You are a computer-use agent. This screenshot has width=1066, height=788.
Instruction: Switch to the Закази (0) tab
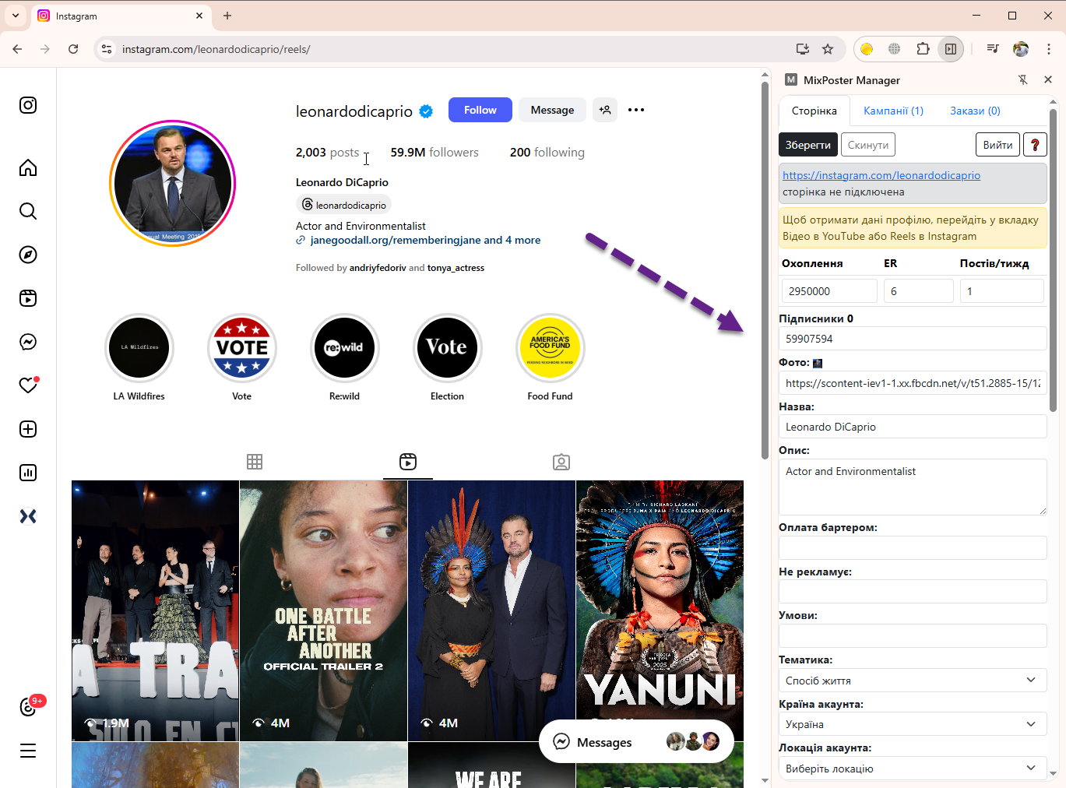(975, 111)
